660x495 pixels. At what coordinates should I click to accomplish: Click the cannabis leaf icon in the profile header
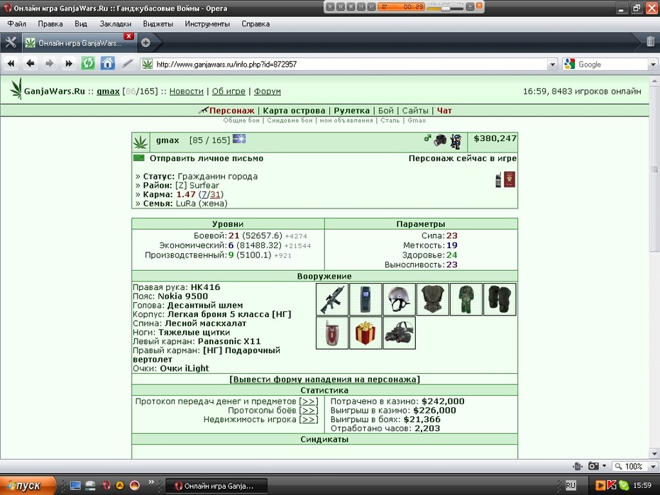point(141,142)
